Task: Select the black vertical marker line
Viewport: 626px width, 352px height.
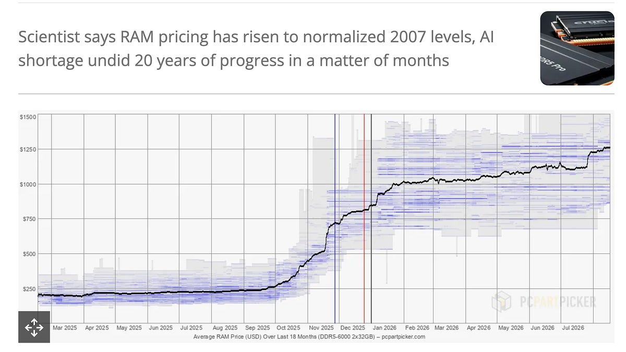Action: (x=371, y=218)
